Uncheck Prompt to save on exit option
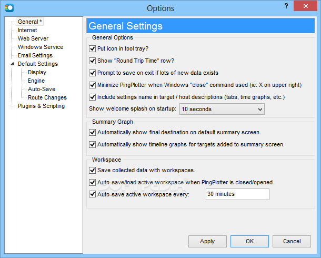This screenshot has width=321, height=258. [92, 73]
